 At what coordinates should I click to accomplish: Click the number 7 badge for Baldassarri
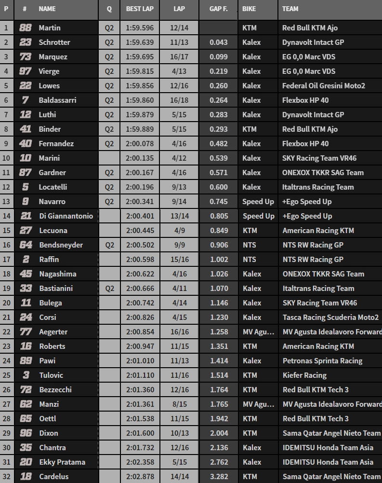[25, 100]
